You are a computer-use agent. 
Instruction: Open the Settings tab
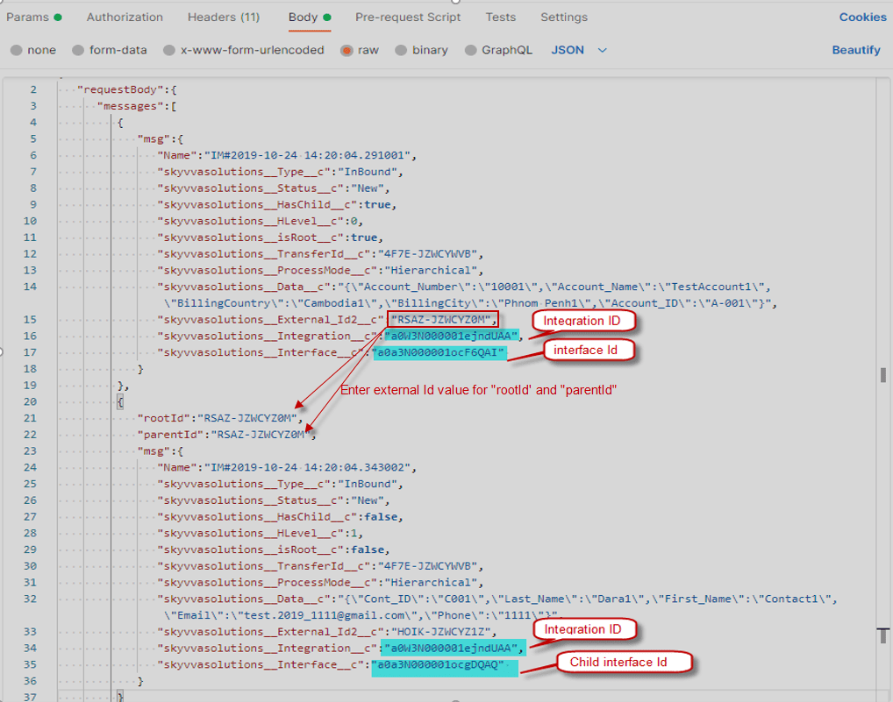tap(564, 17)
